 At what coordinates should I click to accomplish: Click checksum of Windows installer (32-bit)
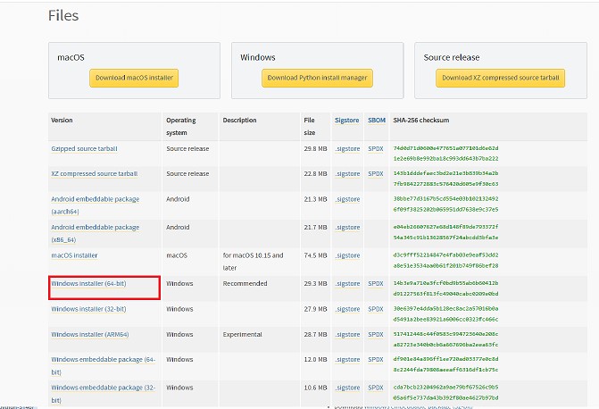tap(445, 313)
